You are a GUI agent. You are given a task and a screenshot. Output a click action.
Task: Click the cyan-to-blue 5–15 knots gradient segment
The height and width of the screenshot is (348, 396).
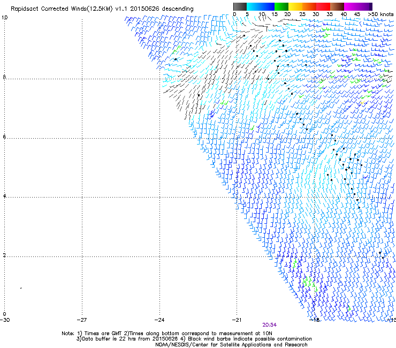[261, 6]
